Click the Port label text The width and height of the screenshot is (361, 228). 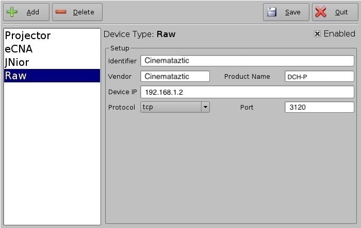[247, 108]
